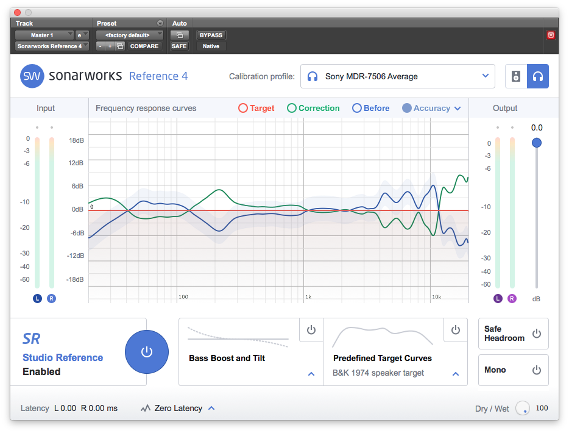Enable the Mono switch
This screenshot has width=569, height=433.
[x=536, y=370]
